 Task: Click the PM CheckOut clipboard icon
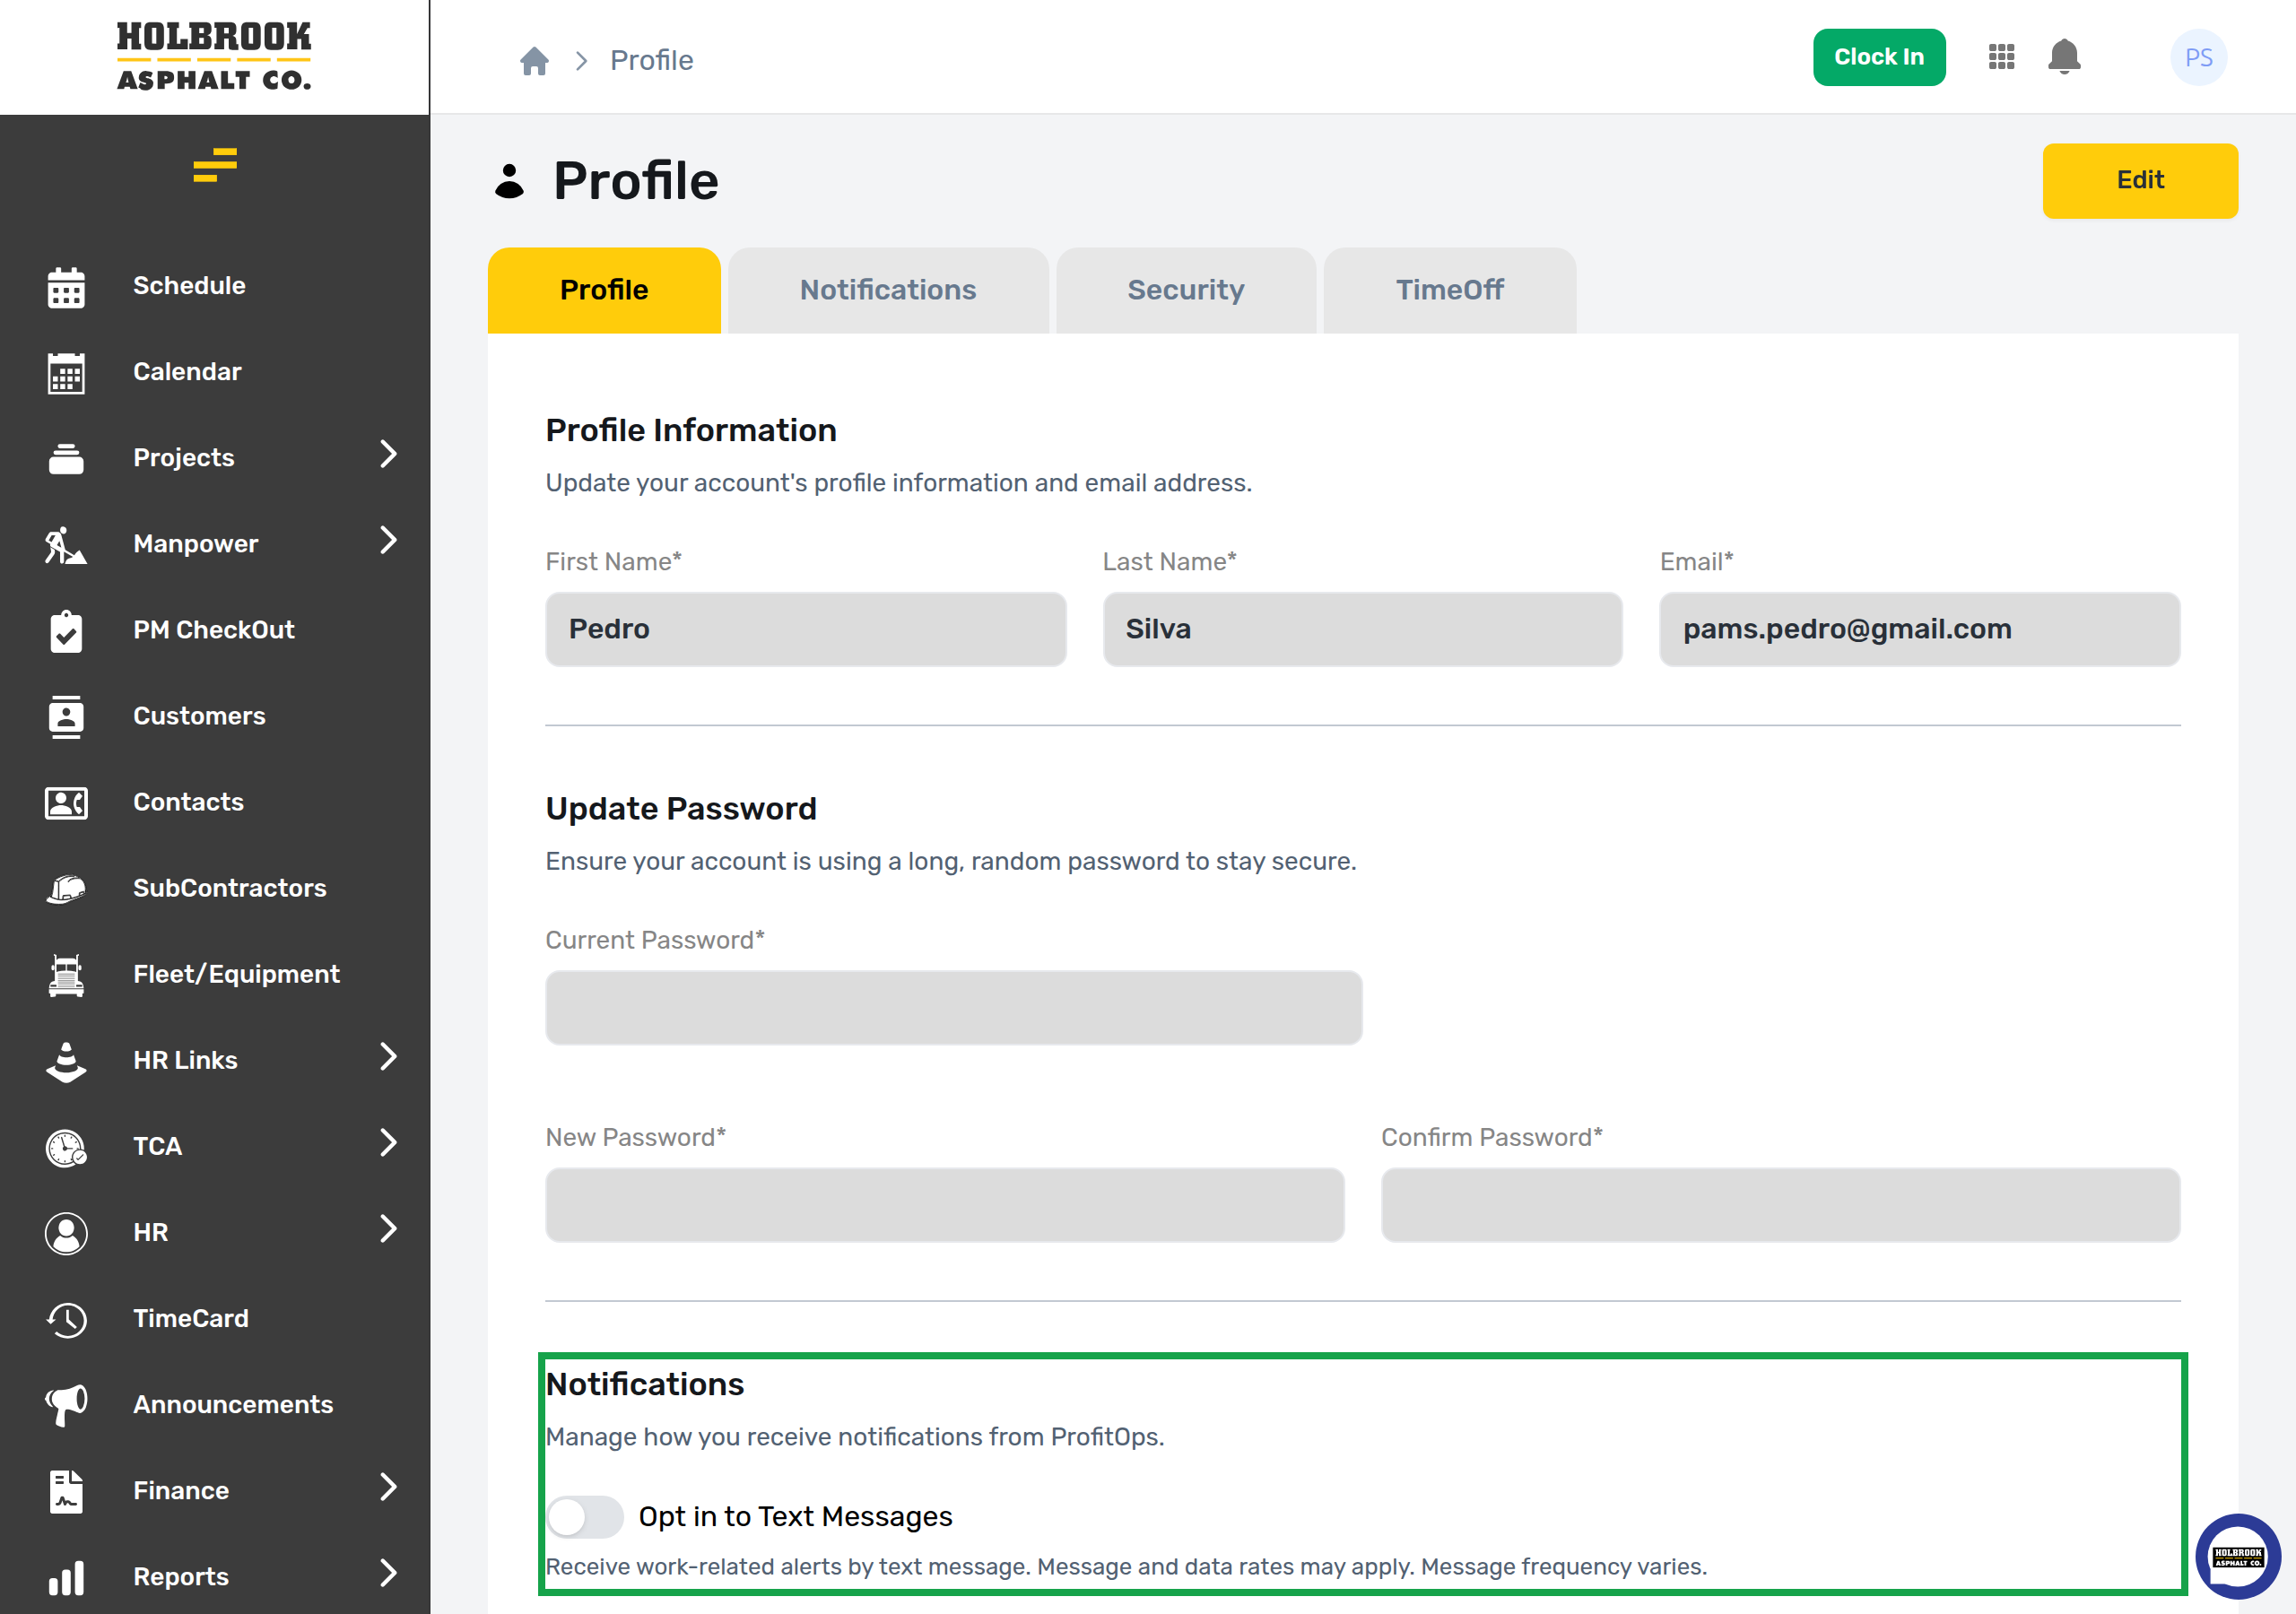point(66,631)
